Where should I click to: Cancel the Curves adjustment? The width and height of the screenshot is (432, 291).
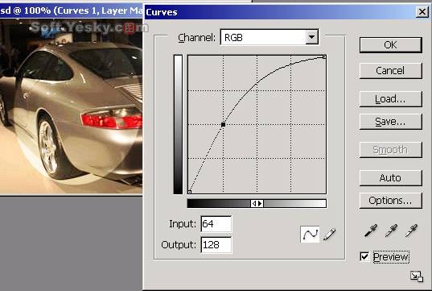[391, 71]
